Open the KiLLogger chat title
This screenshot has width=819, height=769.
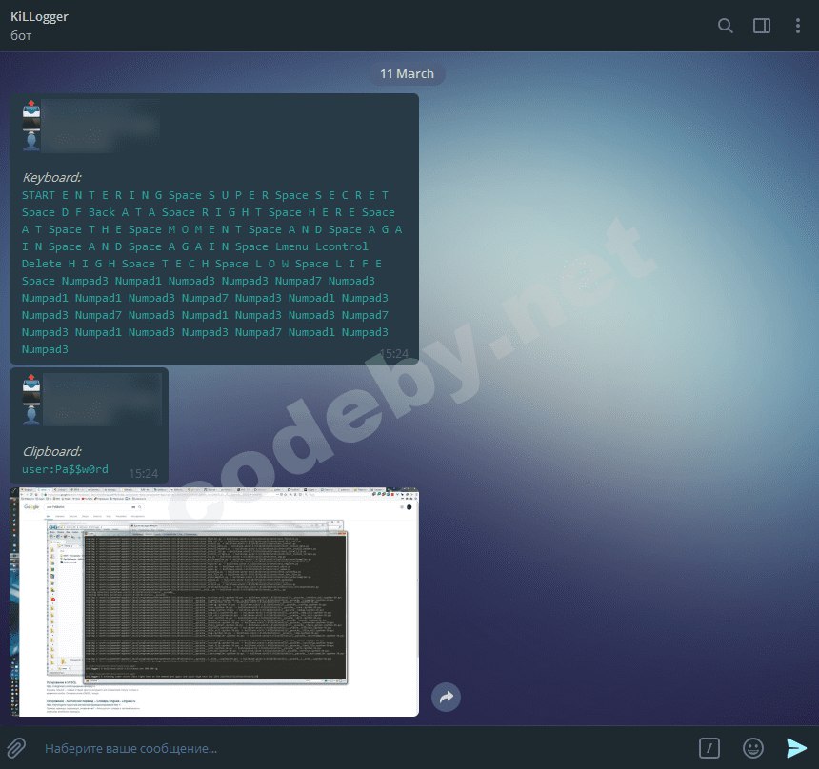(x=39, y=17)
